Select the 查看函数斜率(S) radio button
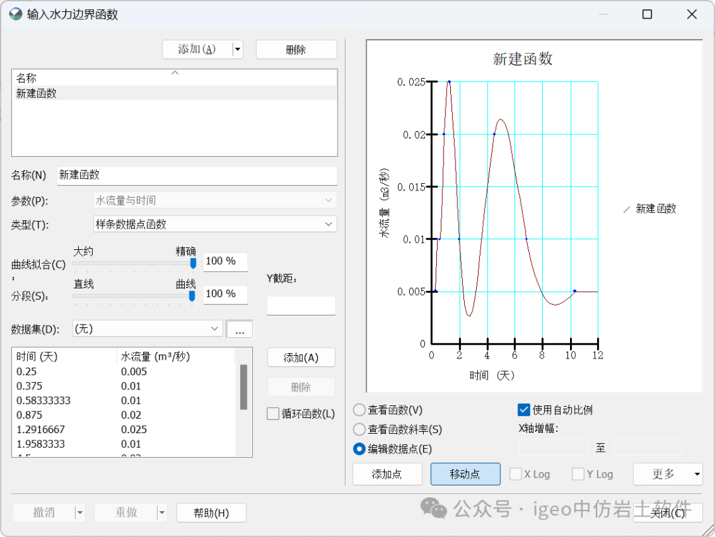Screen dimensions: 715x537 pyautogui.click(x=359, y=429)
